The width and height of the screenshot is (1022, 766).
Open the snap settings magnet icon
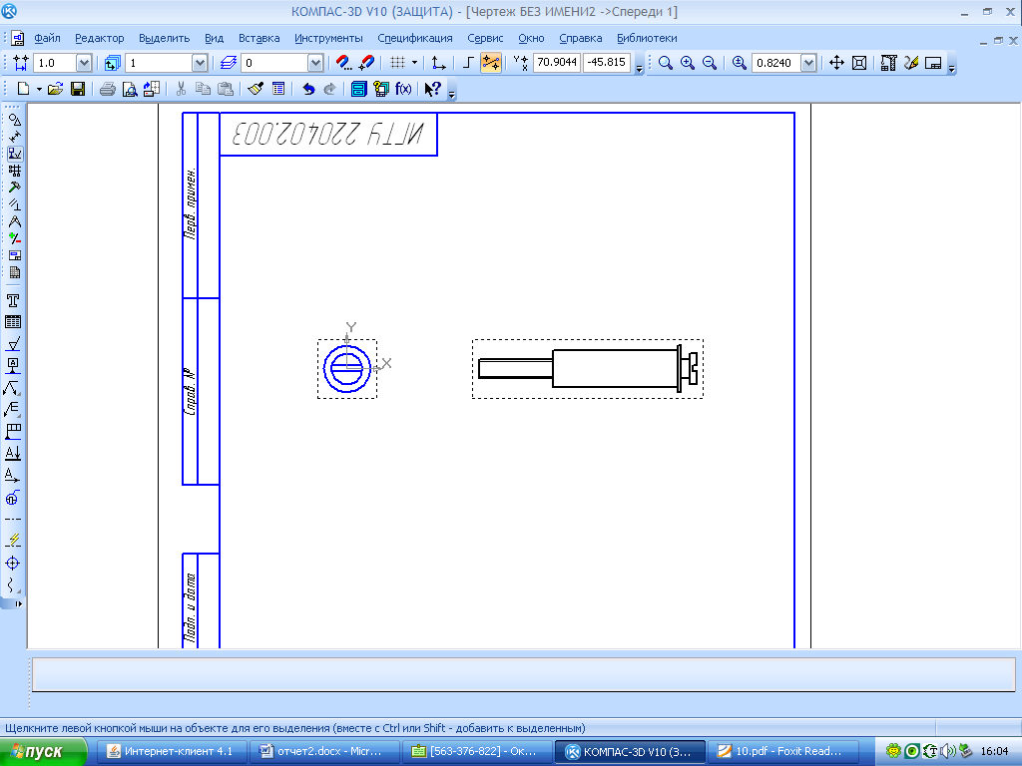(343, 63)
